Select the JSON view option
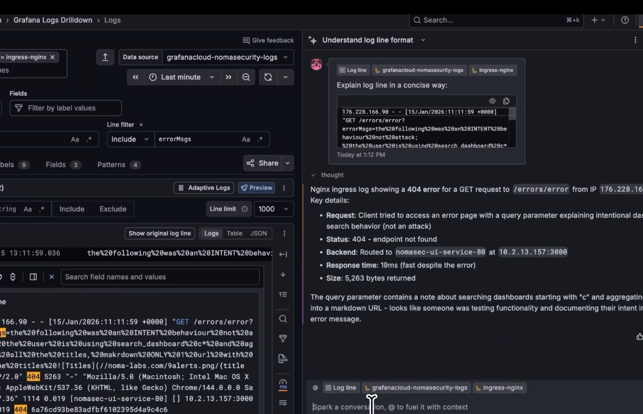 [258, 234]
